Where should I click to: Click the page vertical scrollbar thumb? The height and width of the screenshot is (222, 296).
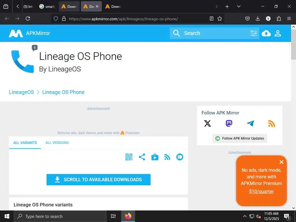(x=293, y=44)
